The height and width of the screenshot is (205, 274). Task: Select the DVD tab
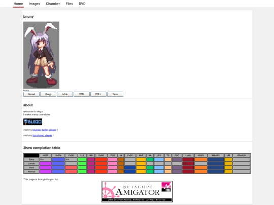point(82,4)
